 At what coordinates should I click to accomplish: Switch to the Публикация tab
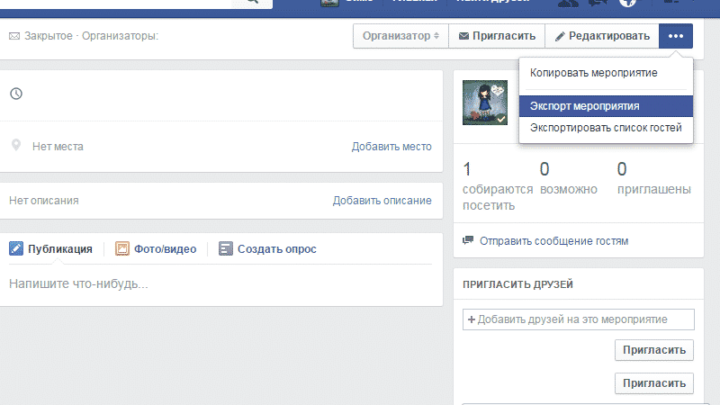[x=50, y=249]
